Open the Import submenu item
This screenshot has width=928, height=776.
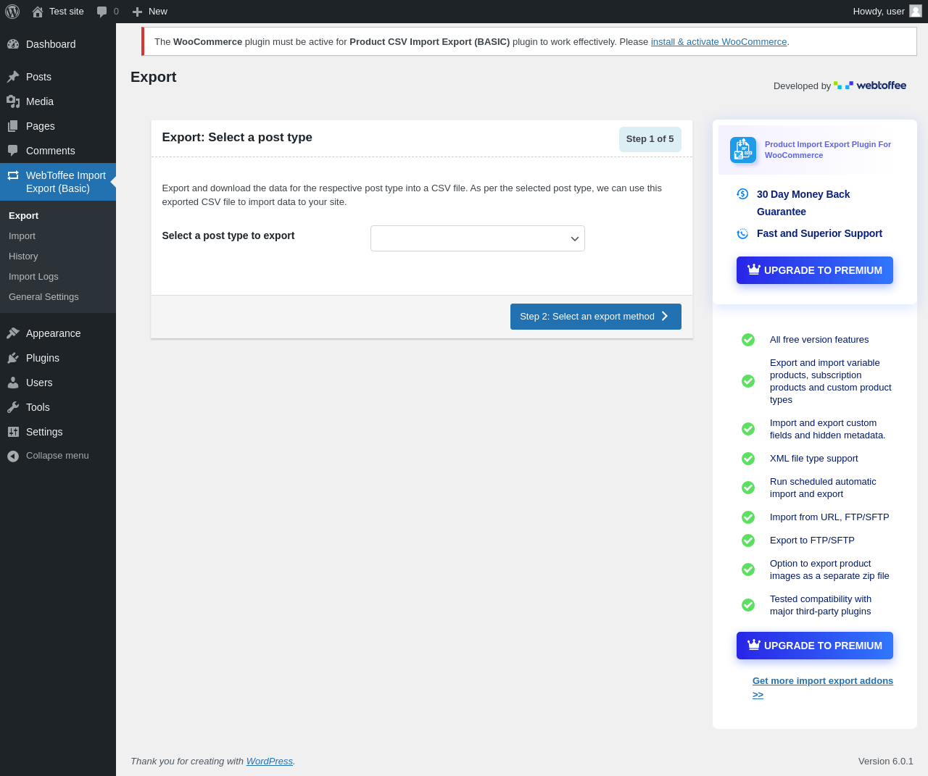58,236
